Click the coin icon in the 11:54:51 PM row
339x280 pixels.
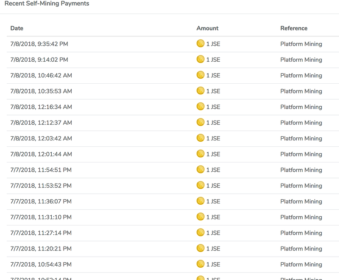click(200, 169)
